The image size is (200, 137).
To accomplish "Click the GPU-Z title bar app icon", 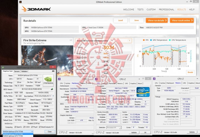I will tap(3, 68).
